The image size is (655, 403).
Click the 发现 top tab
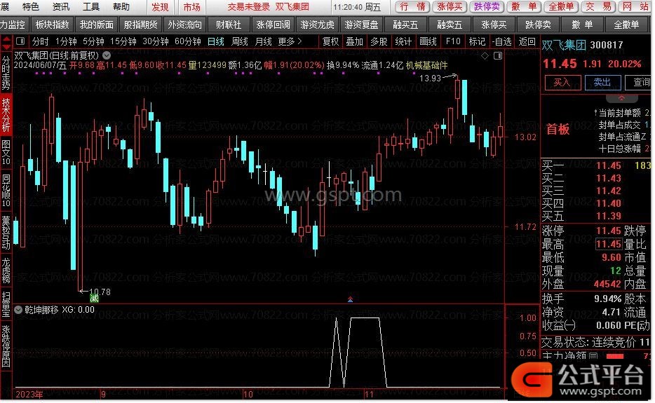point(160,7)
